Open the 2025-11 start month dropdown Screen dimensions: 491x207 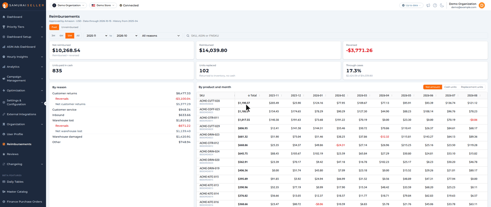(x=96, y=36)
